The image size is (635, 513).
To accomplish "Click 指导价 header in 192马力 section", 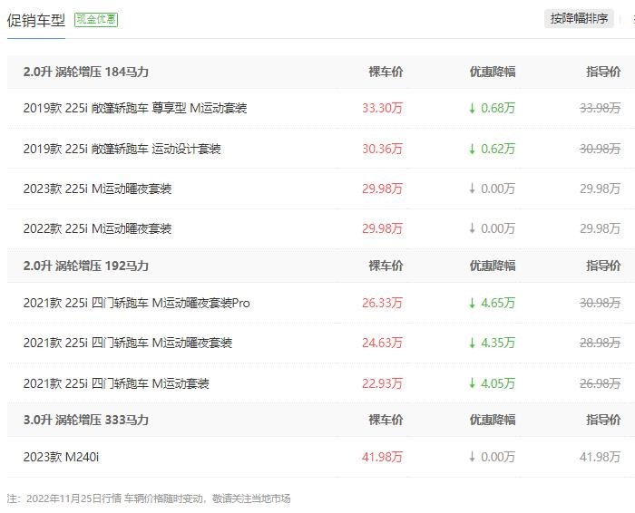I will [x=603, y=266].
